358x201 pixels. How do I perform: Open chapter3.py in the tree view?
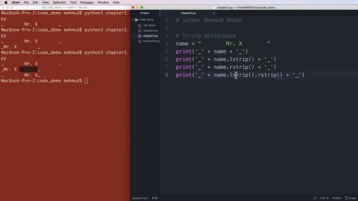[x=150, y=36]
